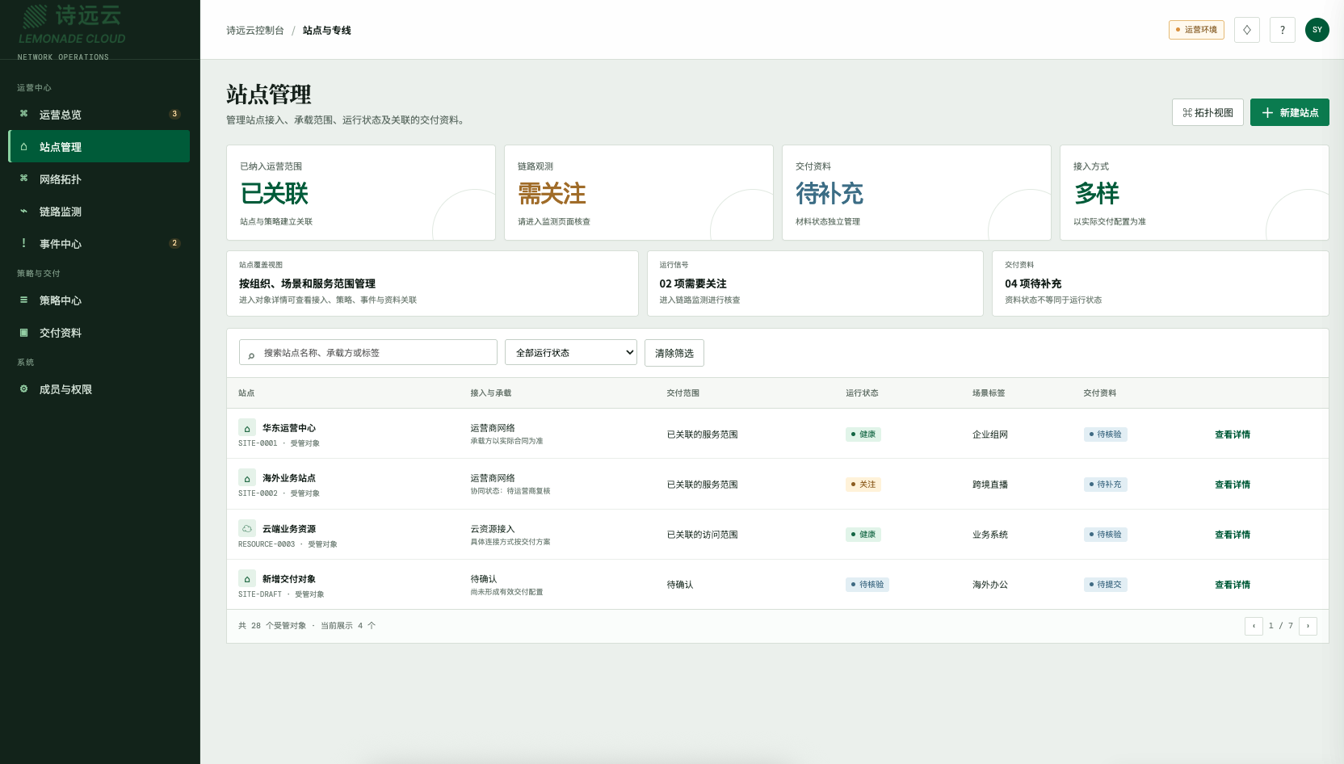Open 事件中心 in sidebar
1344x764 pixels.
99,244
